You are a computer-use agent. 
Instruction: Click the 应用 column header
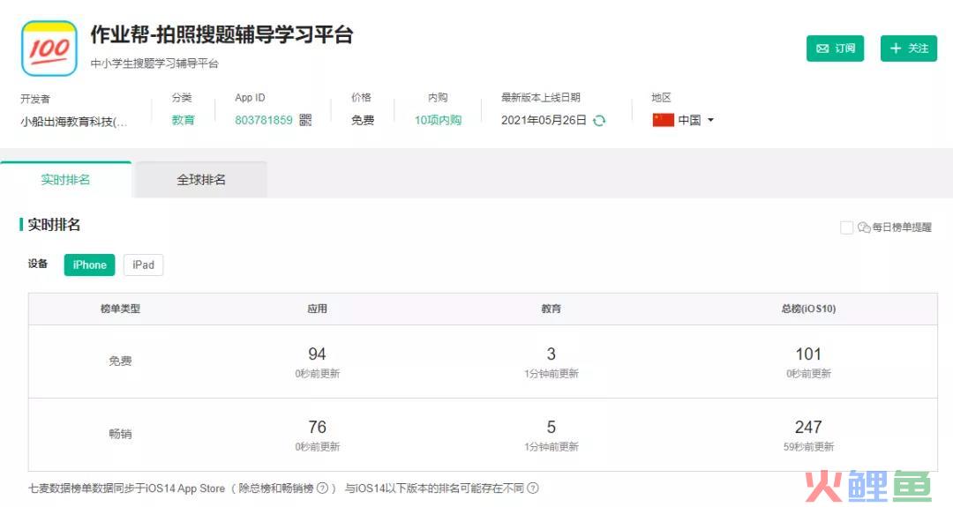click(318, 309)
